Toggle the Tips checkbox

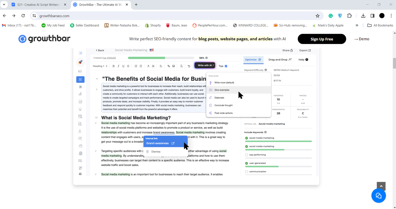pyautogui.click(x=226, y=66)
